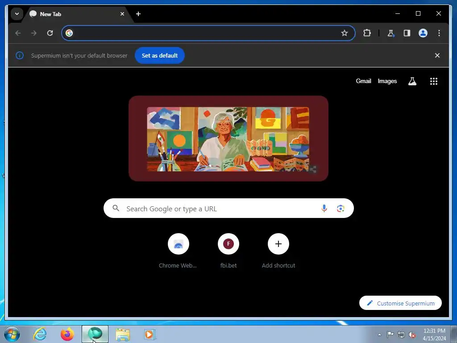Click Customise Supermium button

pyautogui.click(x=400, y=303)
